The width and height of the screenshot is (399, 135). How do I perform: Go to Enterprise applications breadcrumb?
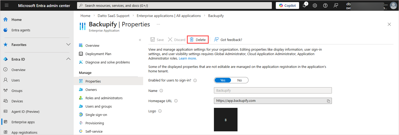[169, 16]
